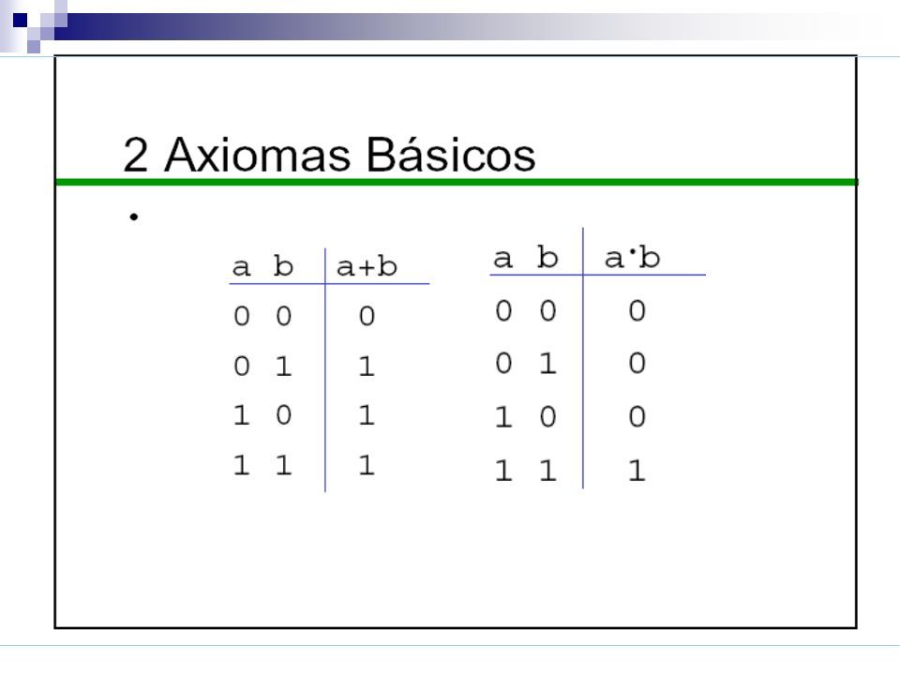Click the result 0 in the OR table's first row

(367, 316)
